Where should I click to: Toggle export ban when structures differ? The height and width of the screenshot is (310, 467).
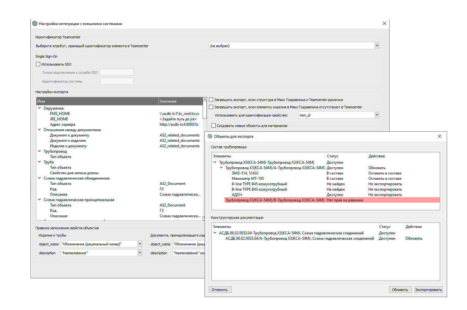[211, 100]
